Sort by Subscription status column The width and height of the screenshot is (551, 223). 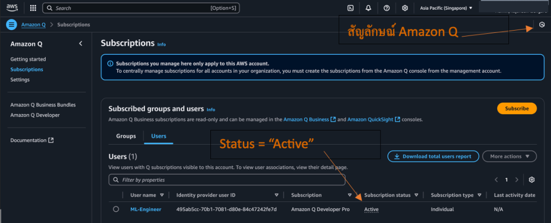(x=416, y=195)
